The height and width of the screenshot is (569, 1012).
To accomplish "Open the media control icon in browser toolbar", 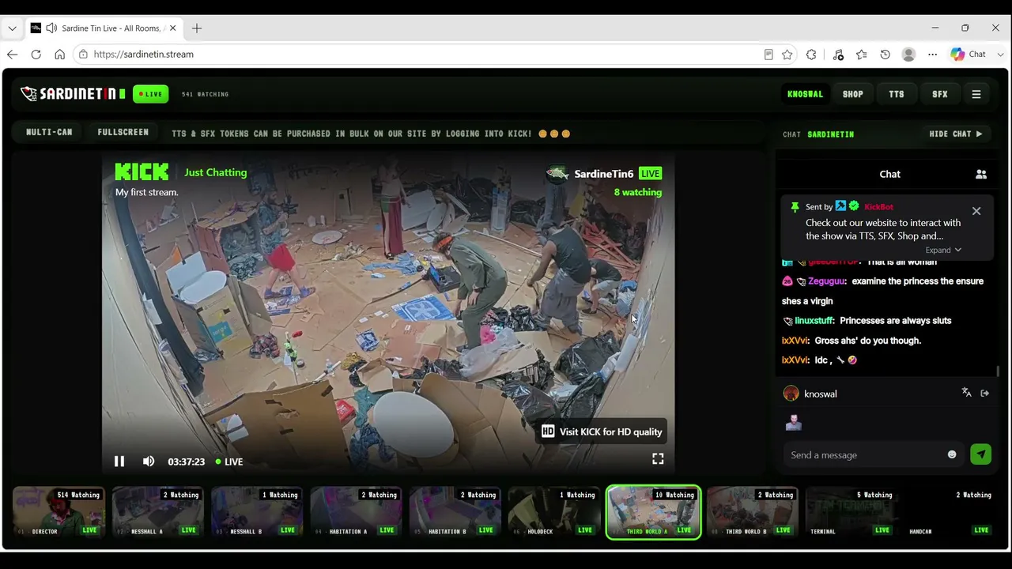I will pyautogui.click(x=838, y=55).
